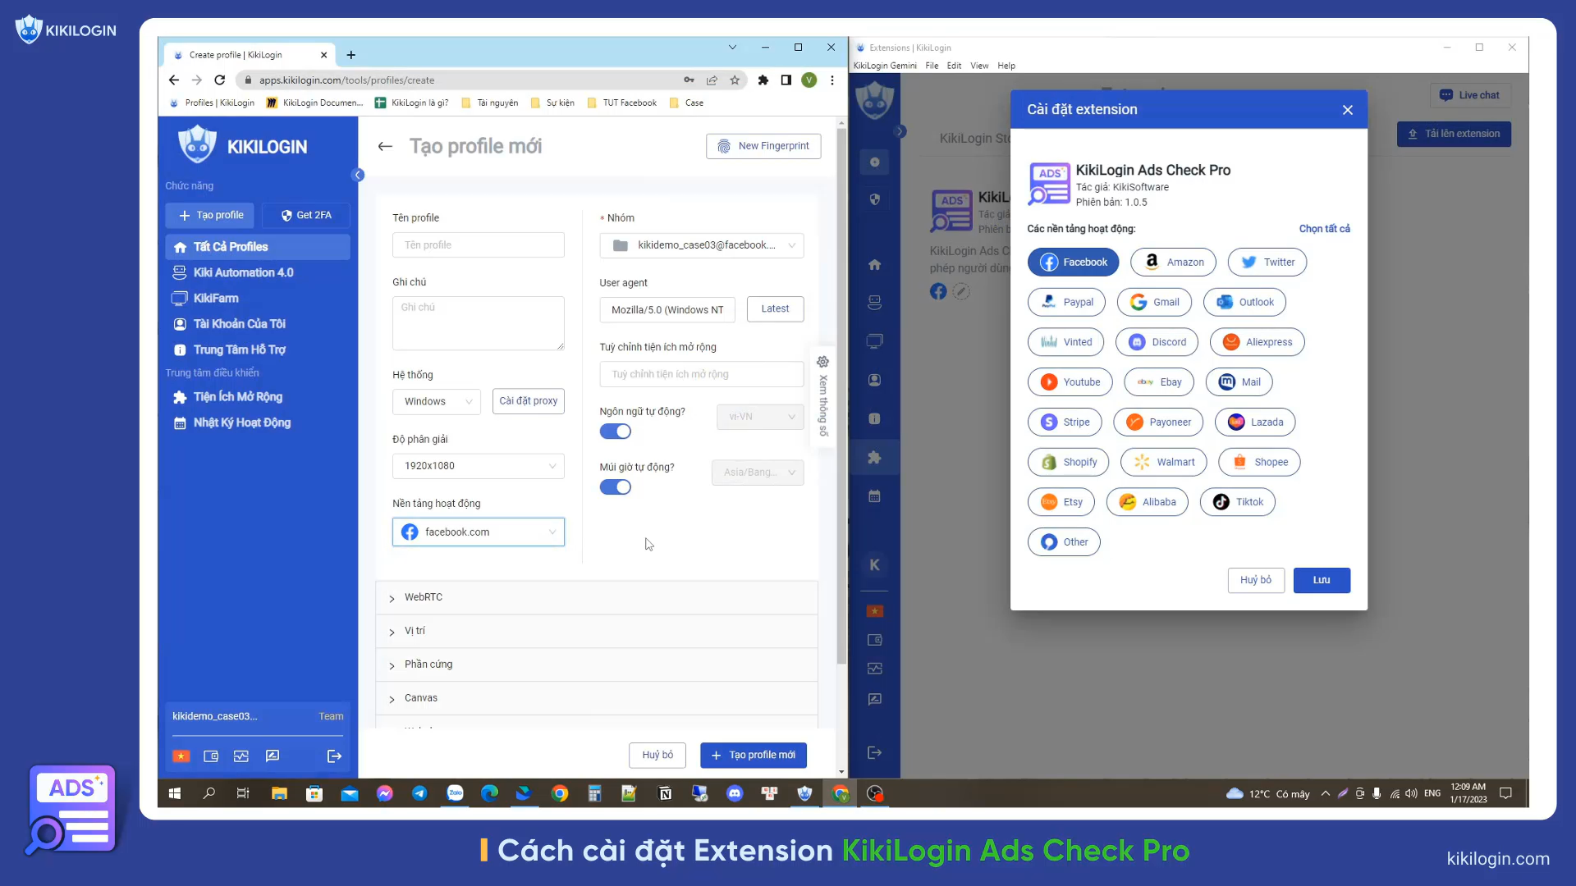
Task: Click the Get 2FA shield button
Action: (306, 215)
